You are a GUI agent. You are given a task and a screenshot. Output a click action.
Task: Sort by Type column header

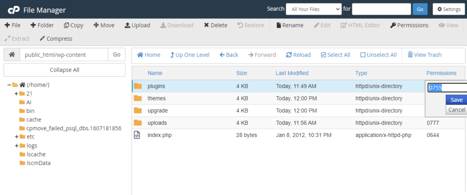point(361,73)
